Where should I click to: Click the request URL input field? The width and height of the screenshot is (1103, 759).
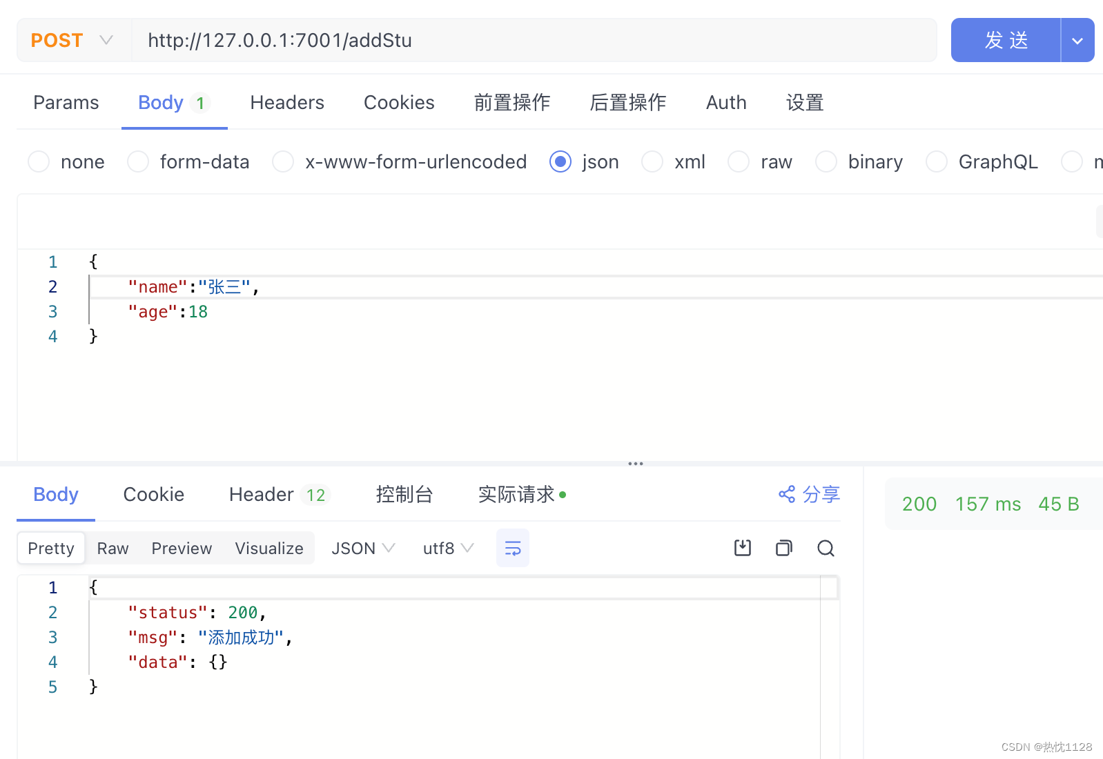click(534, 40)
